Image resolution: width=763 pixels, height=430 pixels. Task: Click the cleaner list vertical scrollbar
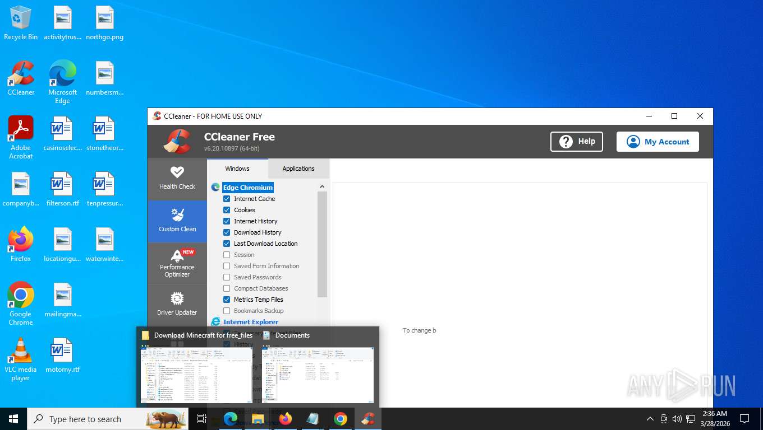(x=322, y=245)
